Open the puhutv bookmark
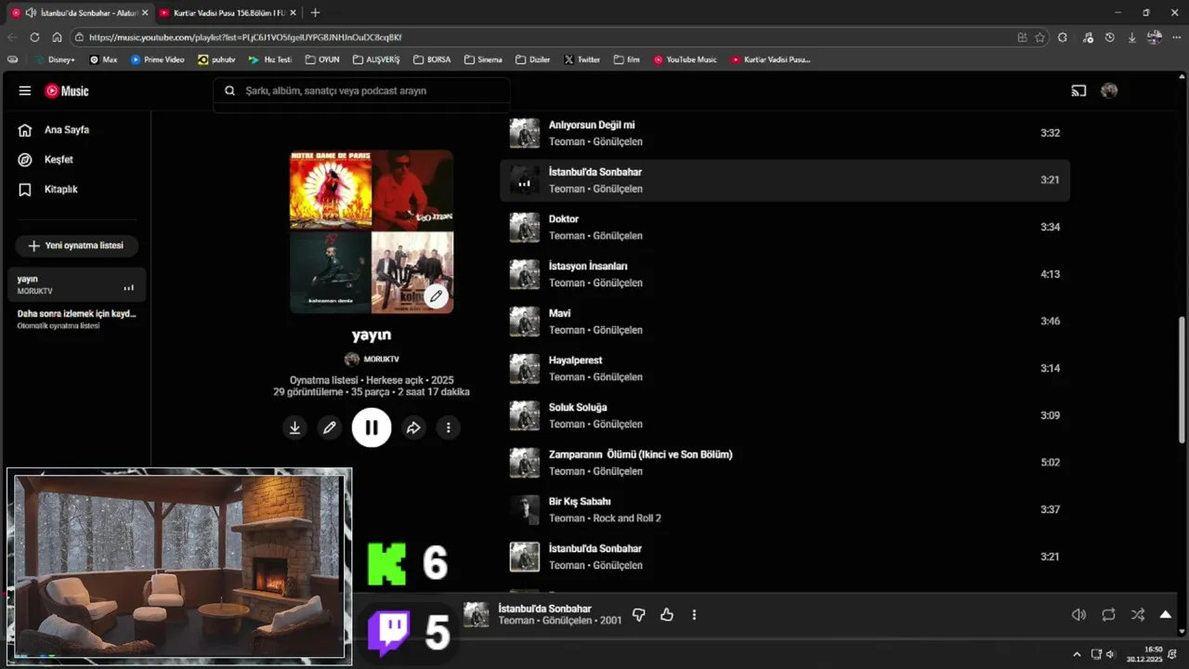 pos(216,59)
